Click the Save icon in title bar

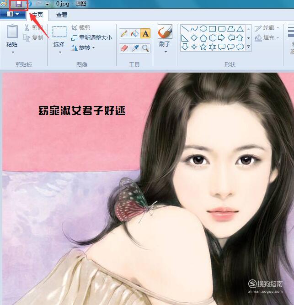point(19,4)
